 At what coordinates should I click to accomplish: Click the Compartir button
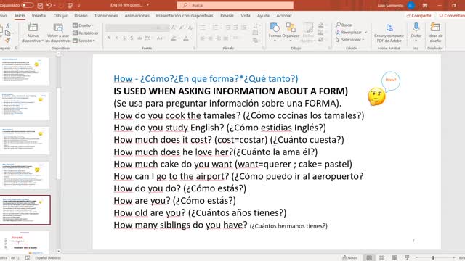[x=418, y=16]
